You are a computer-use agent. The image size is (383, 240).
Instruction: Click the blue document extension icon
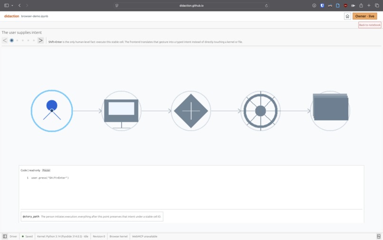[x=338, y=5]
